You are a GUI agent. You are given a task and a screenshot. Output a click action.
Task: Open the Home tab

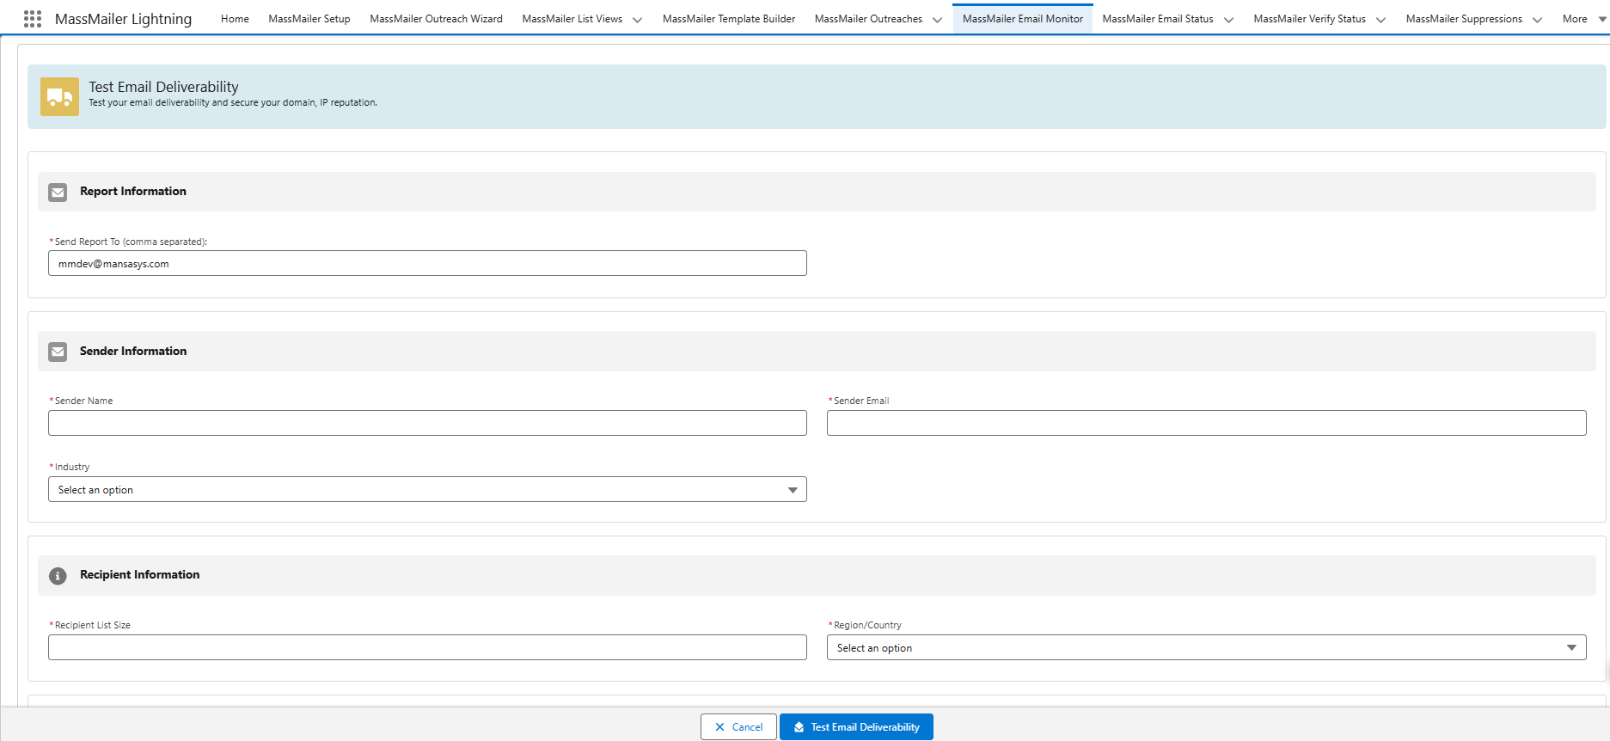[235, 19]
